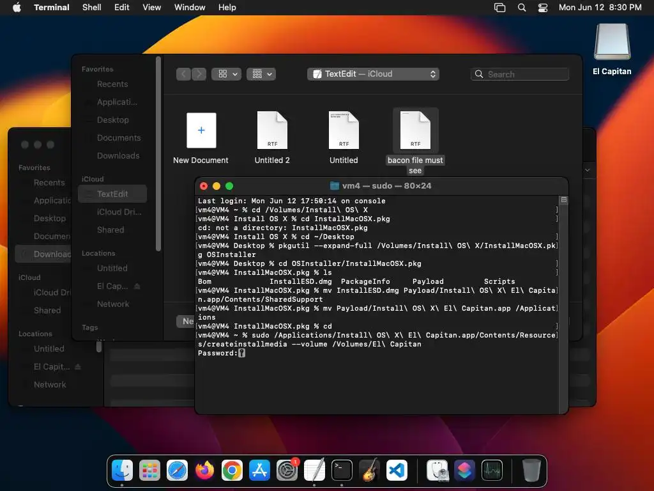Select Desktop in open dialog sidebar
The image size is (654, 491).
(x=112, y=120)
